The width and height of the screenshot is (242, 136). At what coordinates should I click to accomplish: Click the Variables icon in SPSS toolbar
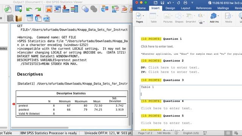[x=74, y=9]
